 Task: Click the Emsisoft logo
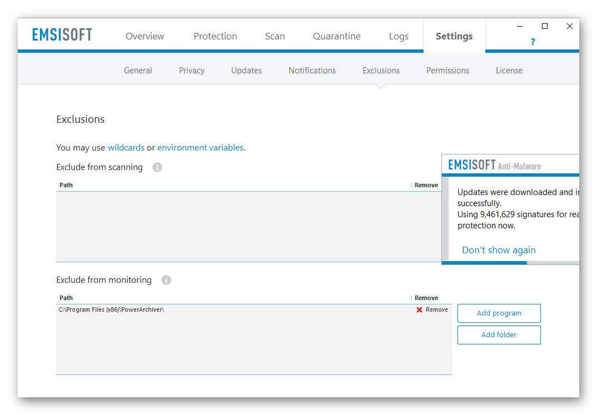[x=62, y=34]
